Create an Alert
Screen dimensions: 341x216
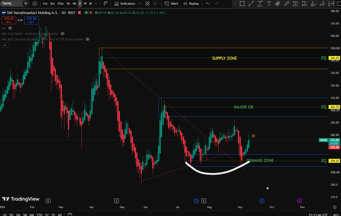pos(171,4)
